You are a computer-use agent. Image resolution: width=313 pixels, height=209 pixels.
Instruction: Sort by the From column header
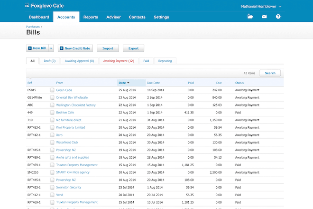click(x=59, y=83)
